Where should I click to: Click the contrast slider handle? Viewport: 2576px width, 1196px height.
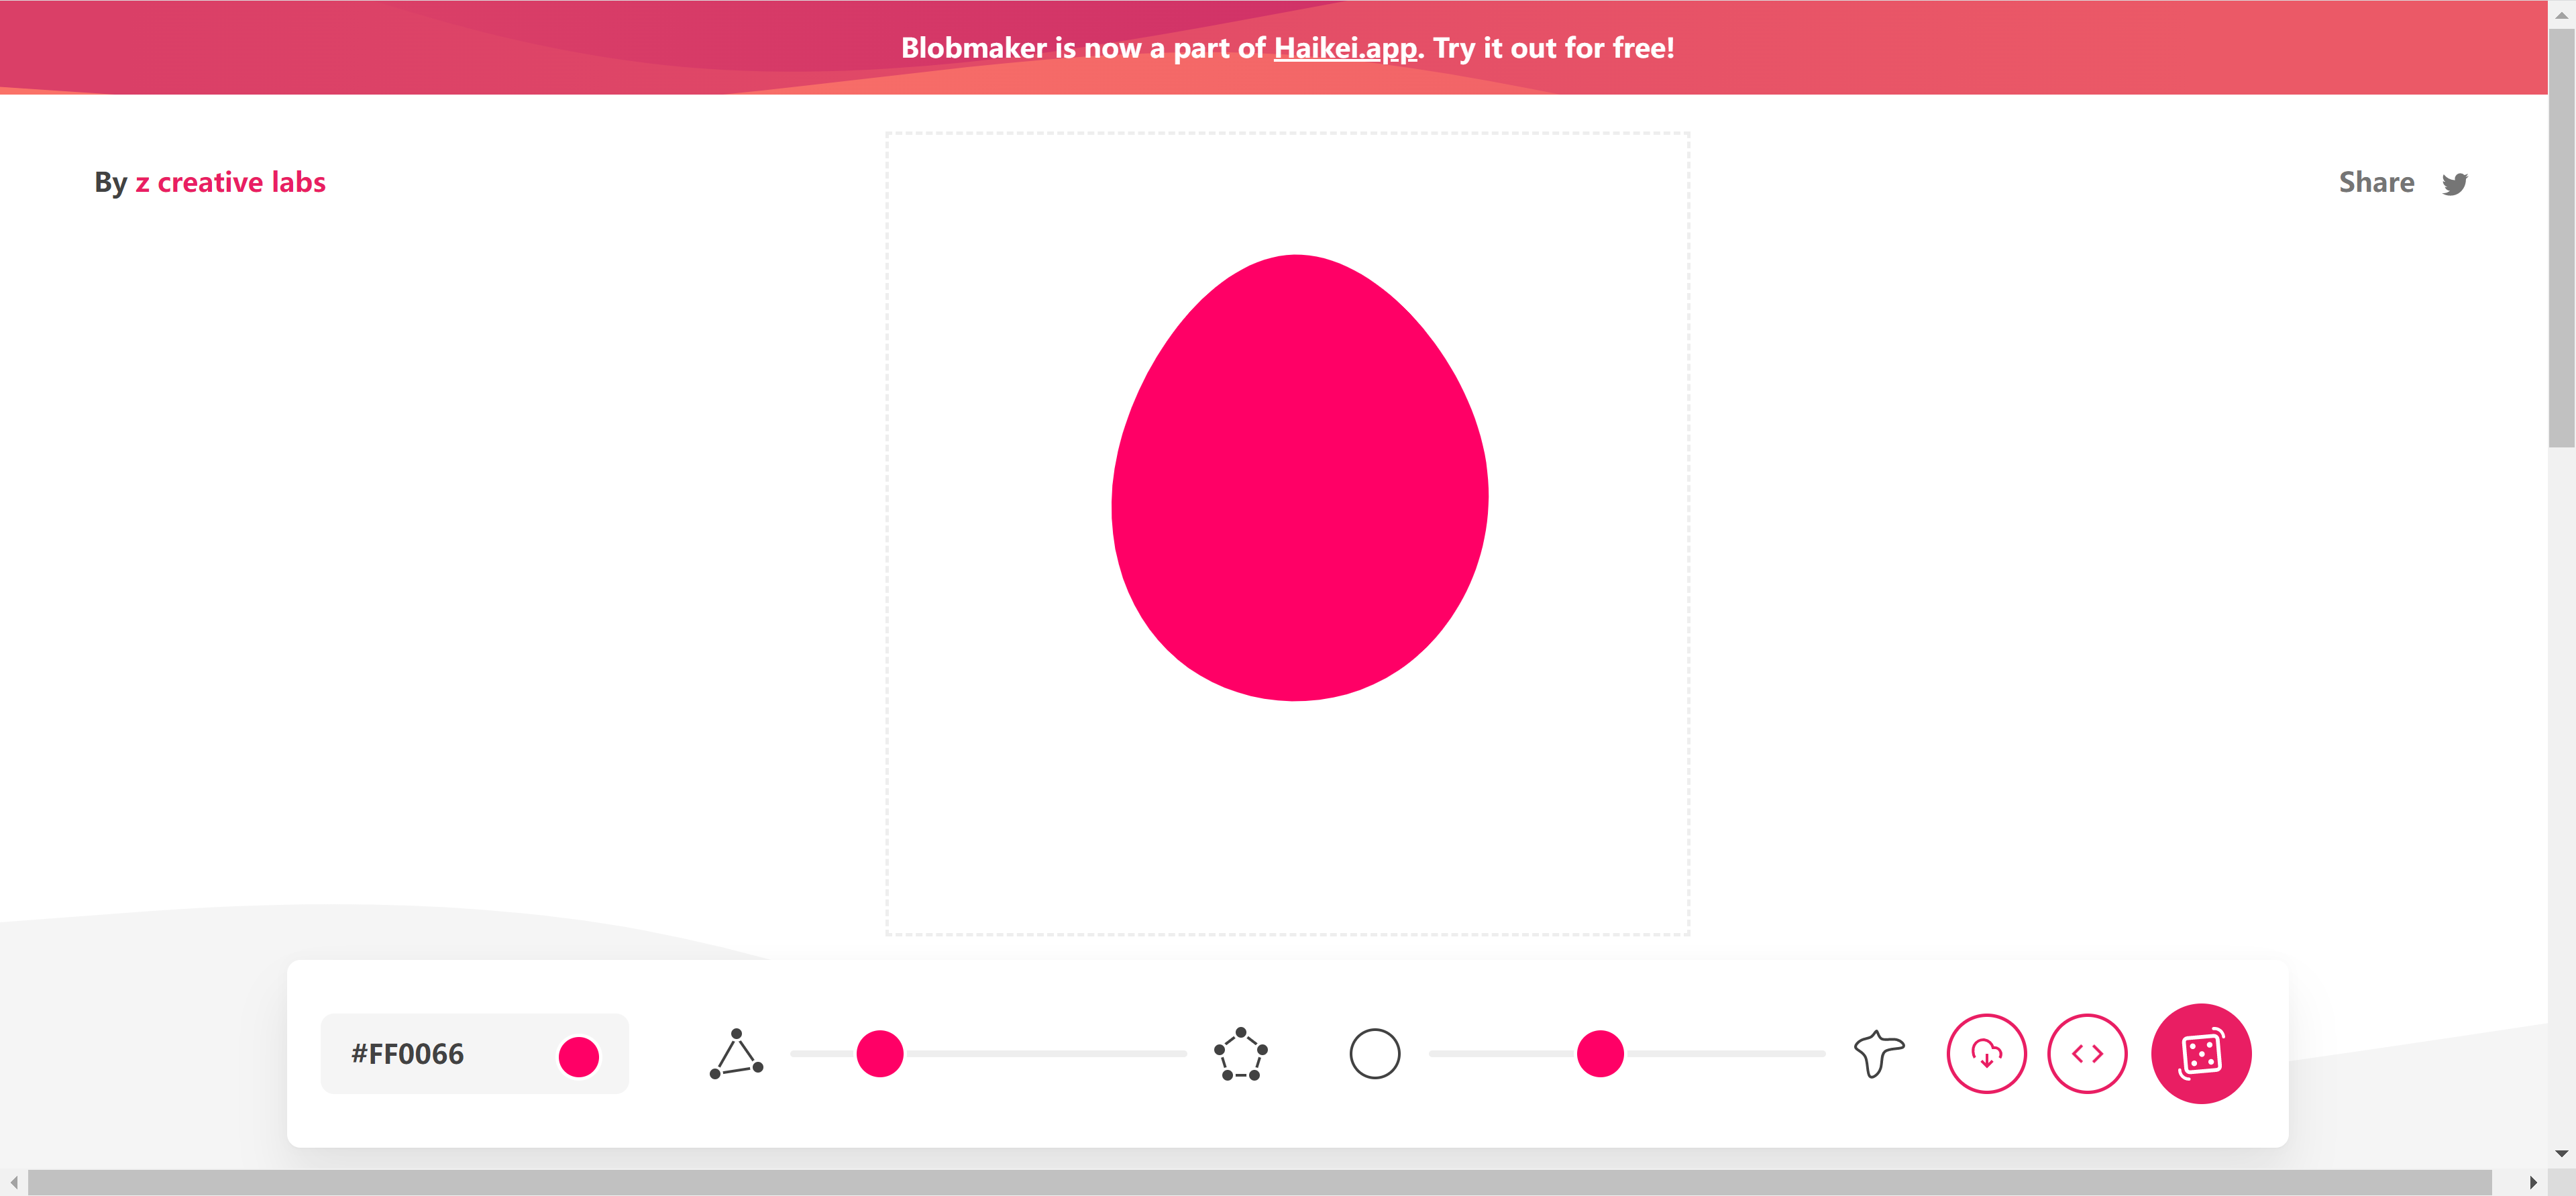(1600, 1054)
